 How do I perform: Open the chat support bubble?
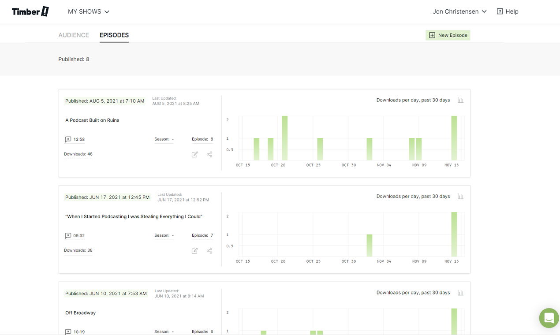549,318
